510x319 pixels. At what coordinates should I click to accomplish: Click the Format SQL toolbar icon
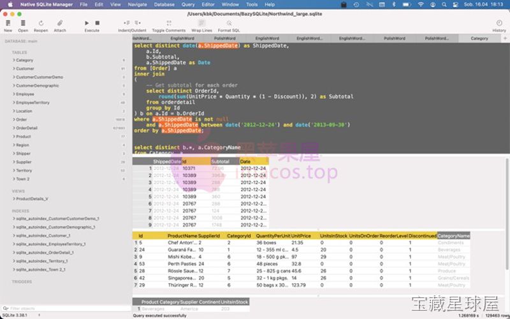point(229,23)
